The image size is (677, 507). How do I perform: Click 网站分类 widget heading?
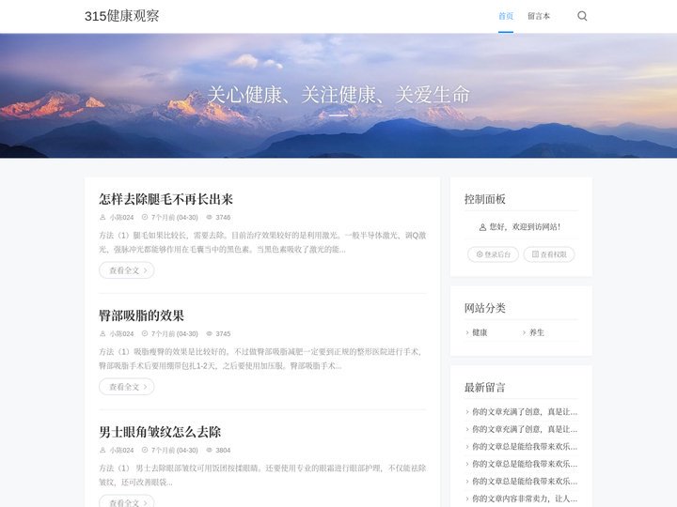(x=485, y=308)
